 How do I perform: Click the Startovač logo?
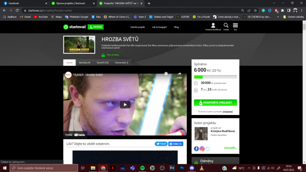(x=75, y=27)
